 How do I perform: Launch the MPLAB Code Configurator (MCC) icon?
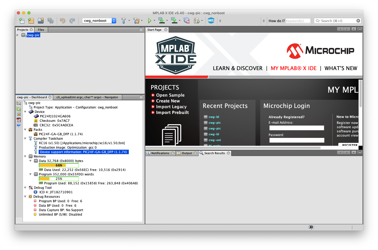211,20
